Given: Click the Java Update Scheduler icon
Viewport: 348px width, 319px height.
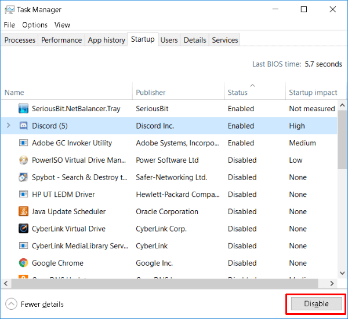Looking at the screenshot, I should coord(23,211).
